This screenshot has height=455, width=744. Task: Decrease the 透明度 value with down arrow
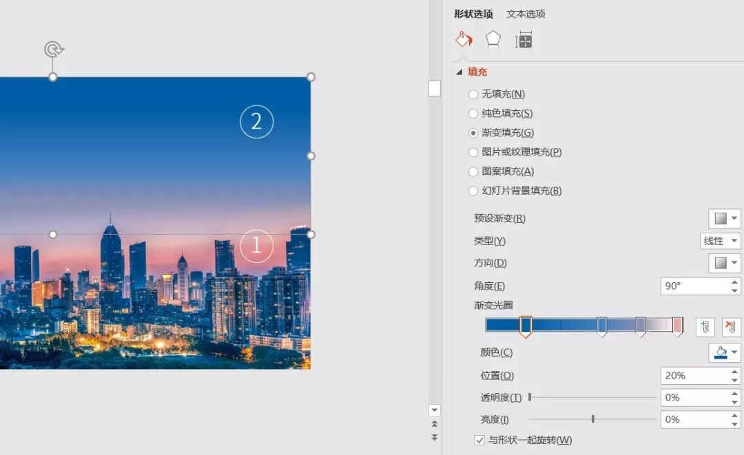[x=734, y=402]
